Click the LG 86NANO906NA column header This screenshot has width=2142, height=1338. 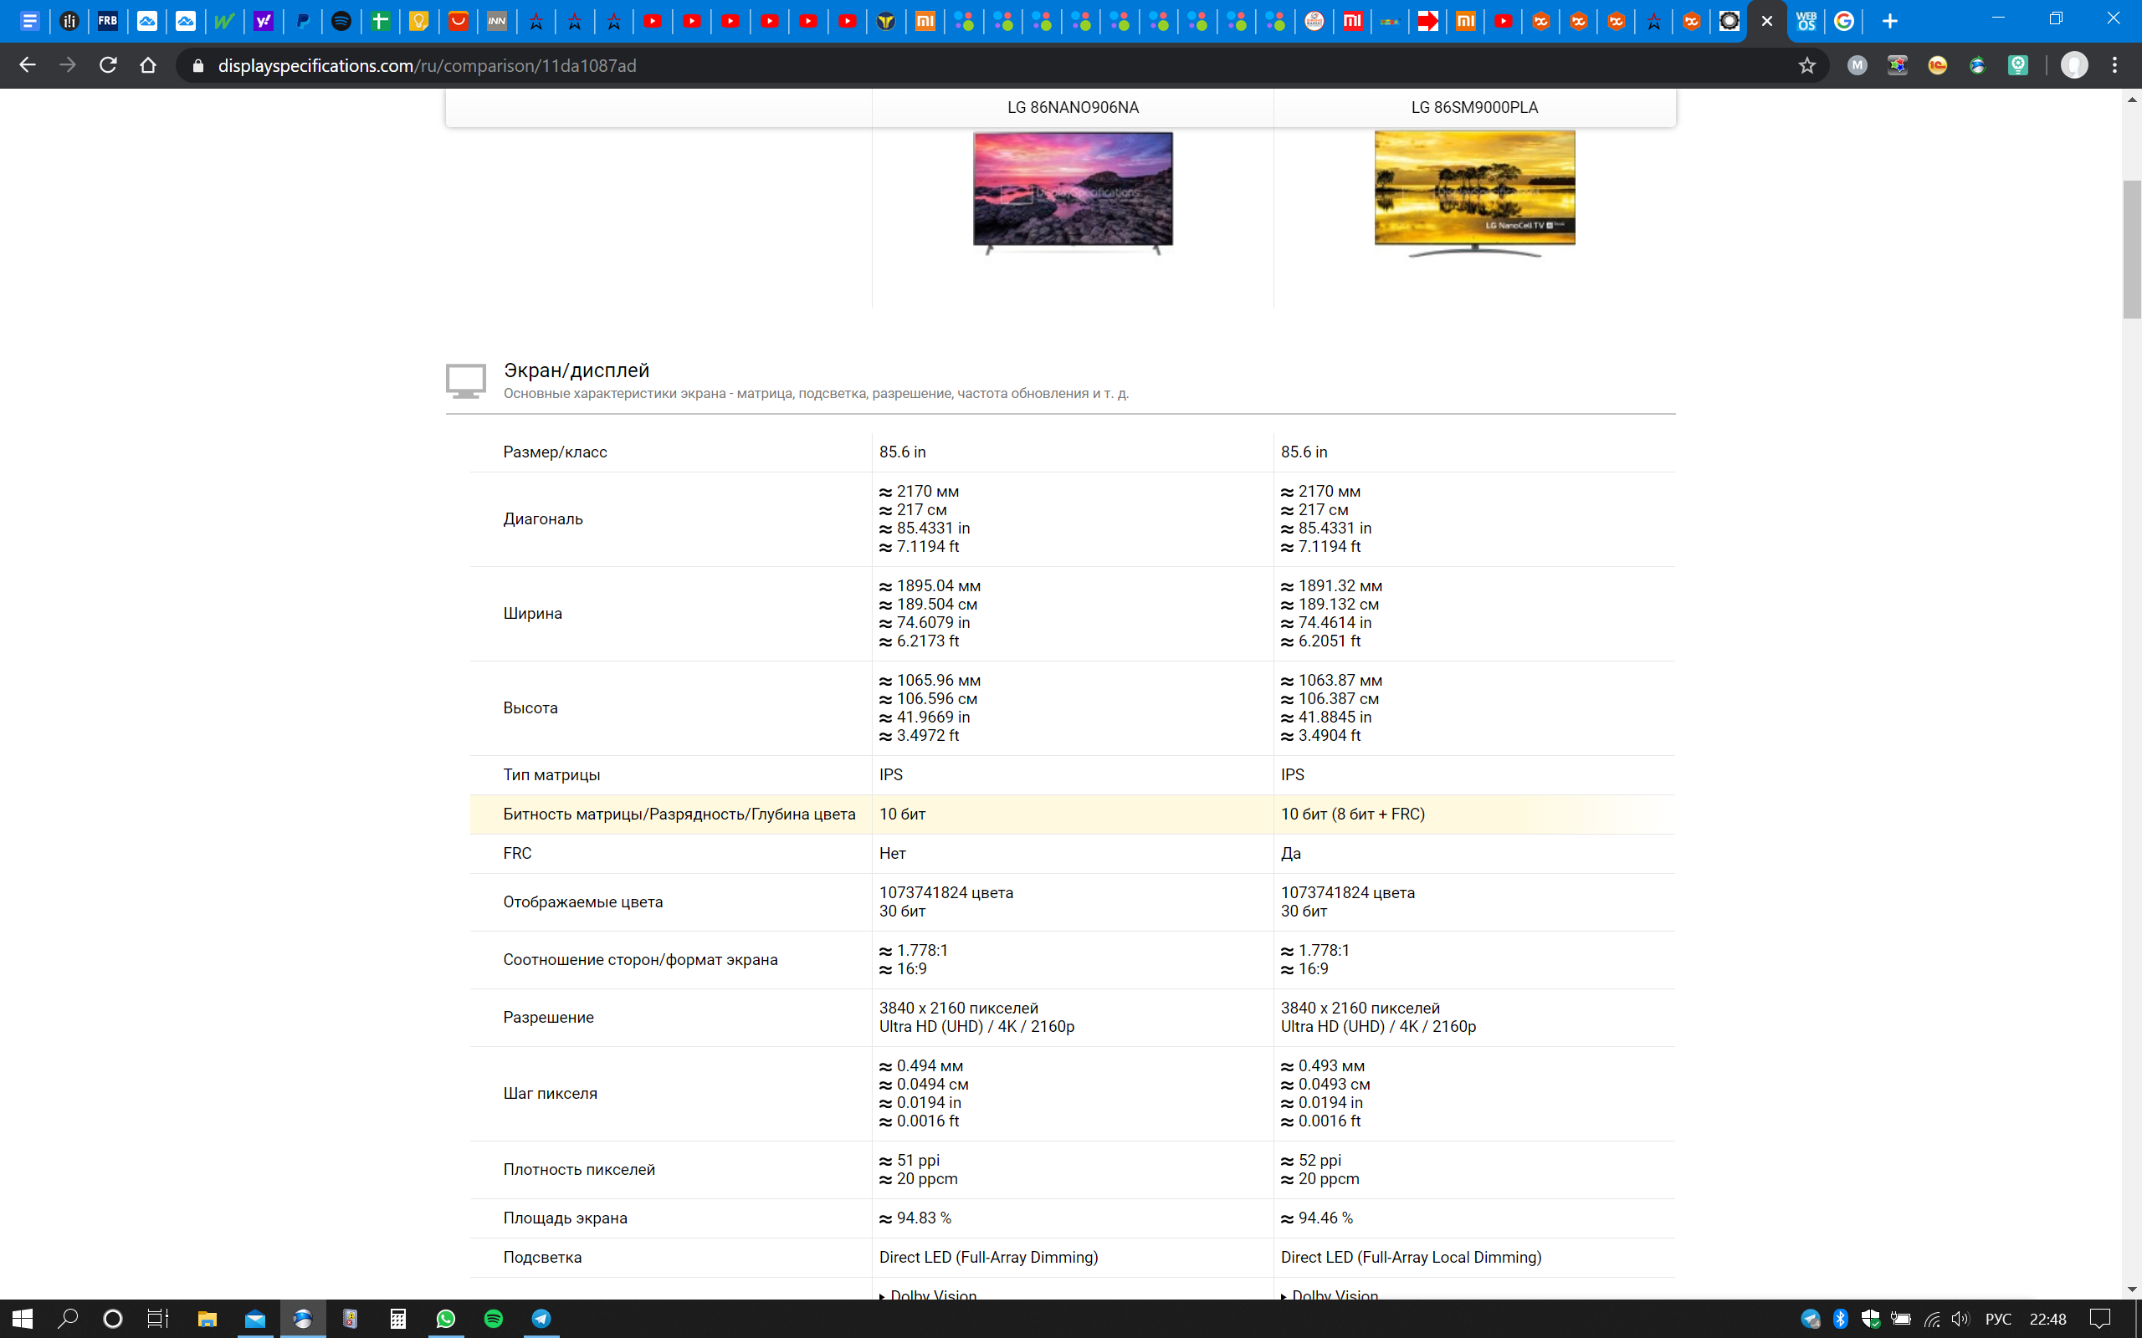[x=1073, y=107]
